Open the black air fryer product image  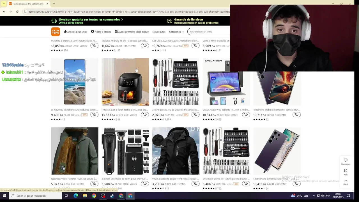pos(125,82)
